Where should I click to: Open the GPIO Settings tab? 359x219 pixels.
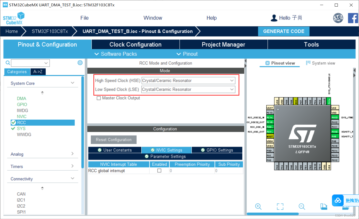(x=217, y=150)
